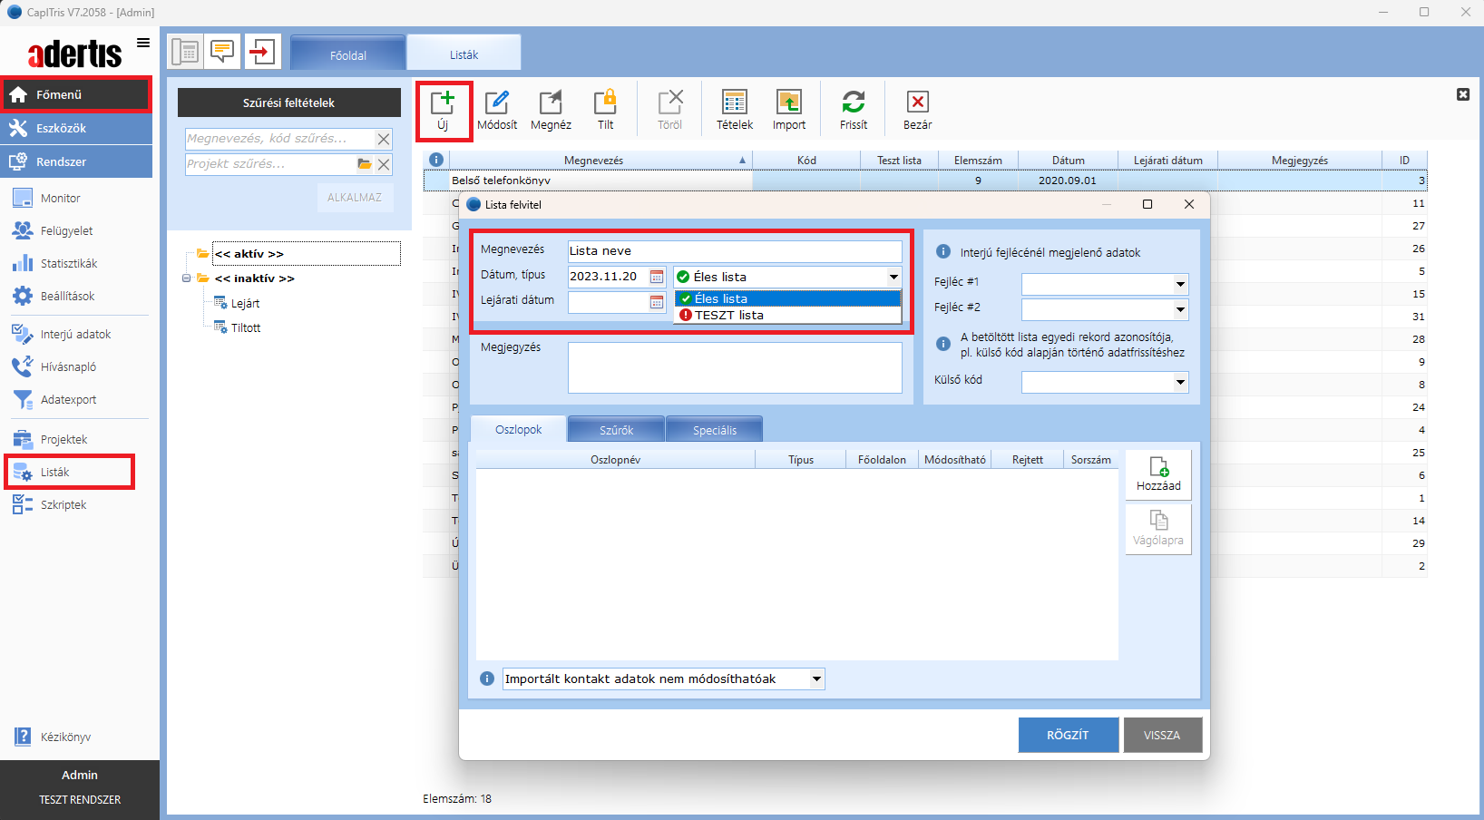This screenshot has width=1484, height=820.
Task: Click the Hozzáad add column button
Action: tap(1158, 475)
